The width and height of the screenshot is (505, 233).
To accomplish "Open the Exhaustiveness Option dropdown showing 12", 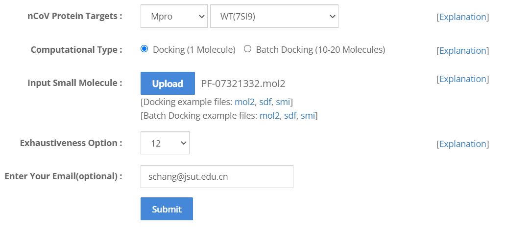I will [165, 143].
